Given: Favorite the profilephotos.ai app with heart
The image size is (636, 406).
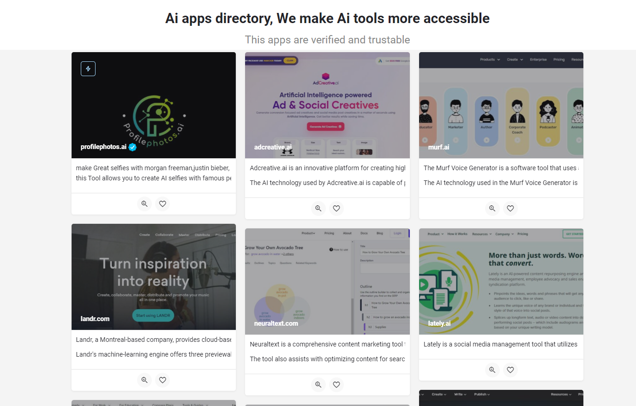Looking at the screenshot, I should tap(162, 204).
